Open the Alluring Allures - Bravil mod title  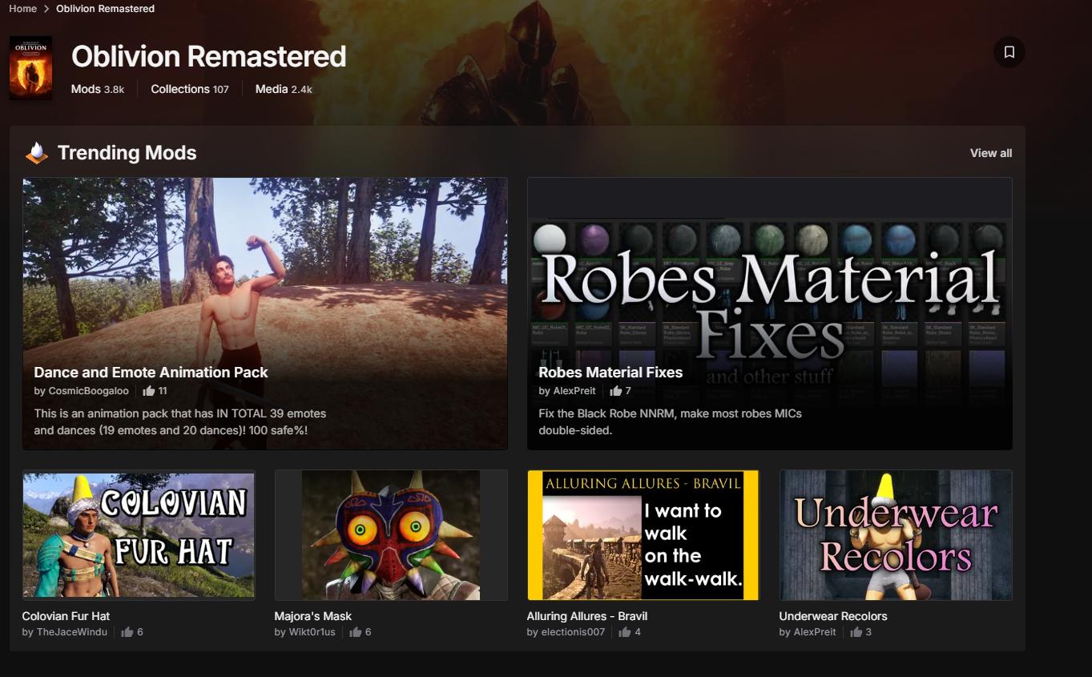pos(587,616)
